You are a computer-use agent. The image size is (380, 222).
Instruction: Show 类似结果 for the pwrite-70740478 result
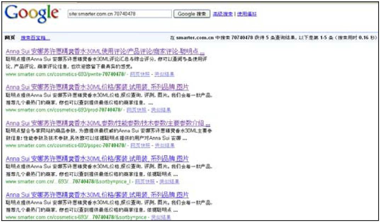coord(165,74)
